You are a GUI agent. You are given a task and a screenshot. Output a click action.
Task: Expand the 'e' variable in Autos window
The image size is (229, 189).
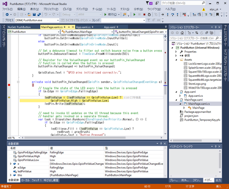pyautogui.click(x=11, y=164)
